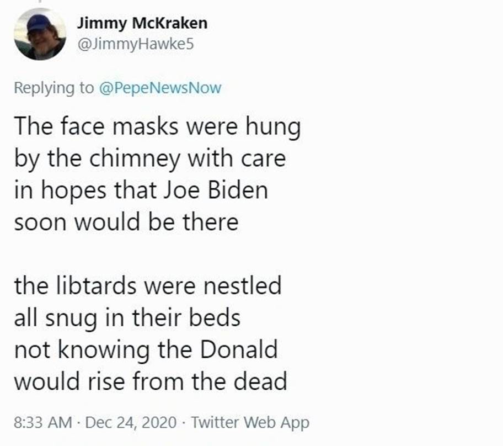Click the 8:33 AM timestamp
The image size is (503, 446).
[x=43, y=423]
